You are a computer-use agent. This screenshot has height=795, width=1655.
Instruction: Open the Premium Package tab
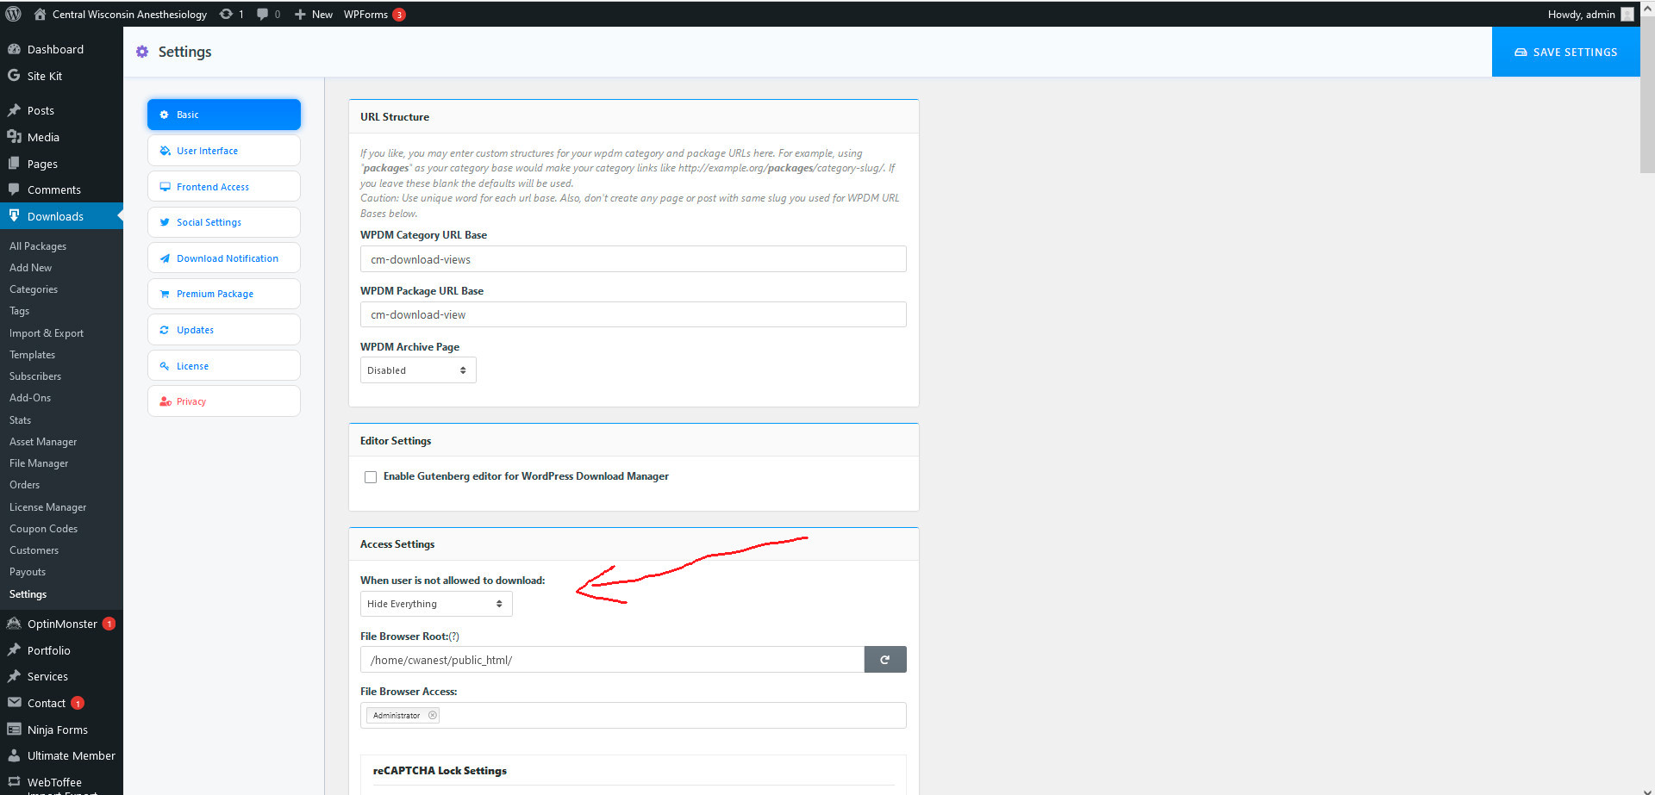[224, 294]
